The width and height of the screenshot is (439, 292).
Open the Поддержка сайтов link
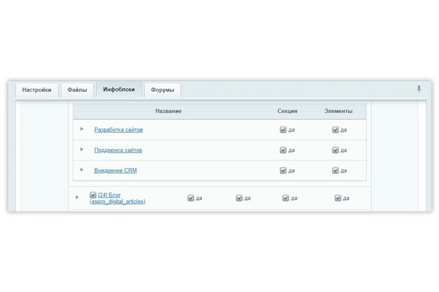pyautogui.click(x=118, y=150)
